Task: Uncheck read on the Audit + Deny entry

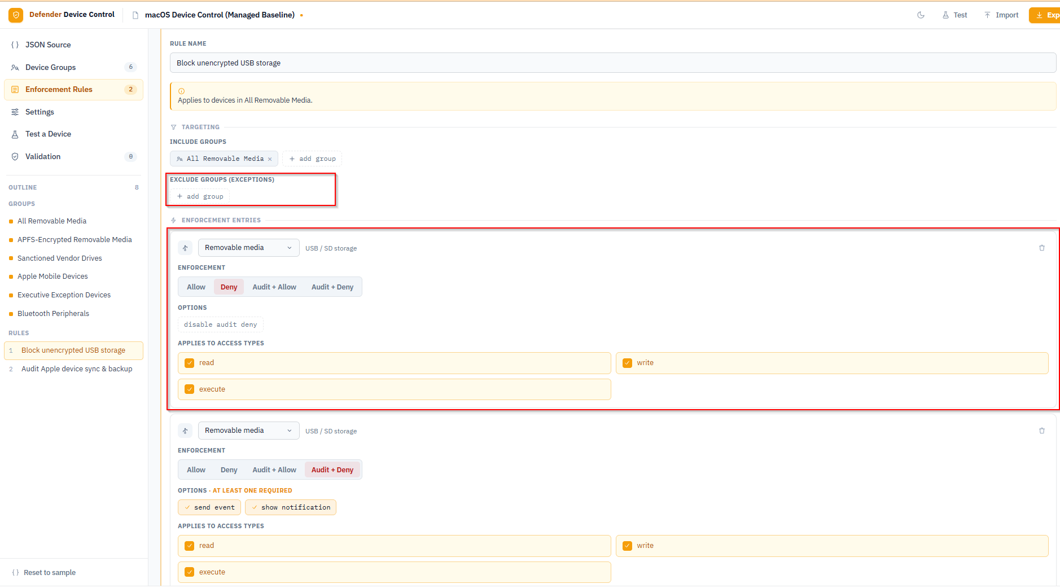Action: [x=190, y=546]
